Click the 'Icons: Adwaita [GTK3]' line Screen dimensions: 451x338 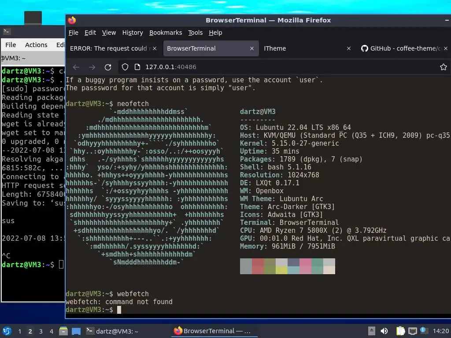[281, 215]
